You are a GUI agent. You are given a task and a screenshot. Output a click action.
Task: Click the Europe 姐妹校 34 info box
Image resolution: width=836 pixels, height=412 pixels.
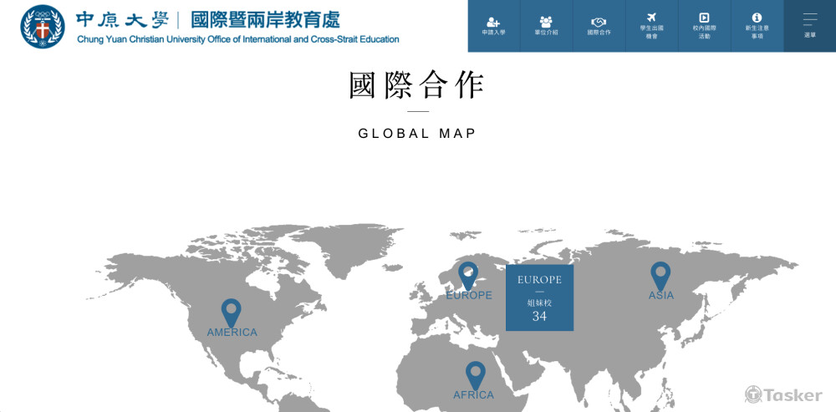point(539,298)
